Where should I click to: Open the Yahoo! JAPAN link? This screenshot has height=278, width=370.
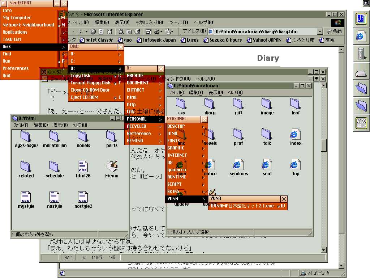tap(264, 40)
